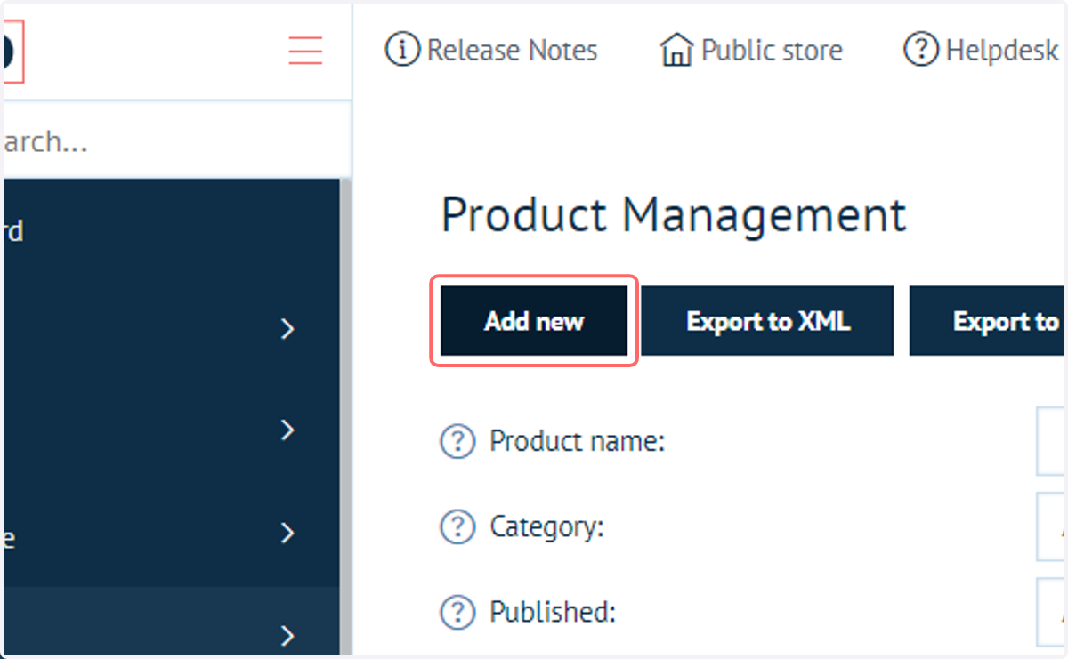Show help tooltip for Product name
Screen dimensions: 1068x659
click(457, 441)
